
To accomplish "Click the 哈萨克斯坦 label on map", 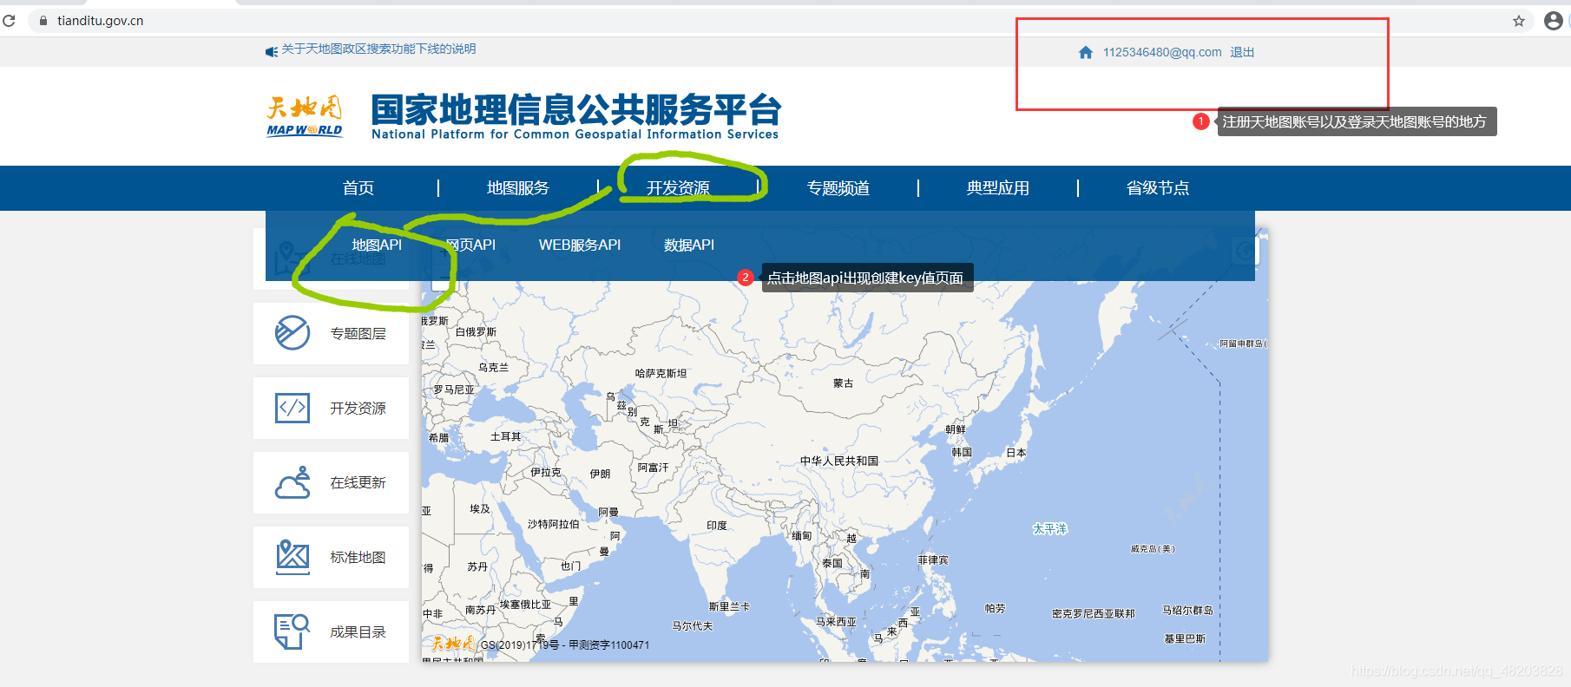I will pyautogui.click(x=661, y=374).
